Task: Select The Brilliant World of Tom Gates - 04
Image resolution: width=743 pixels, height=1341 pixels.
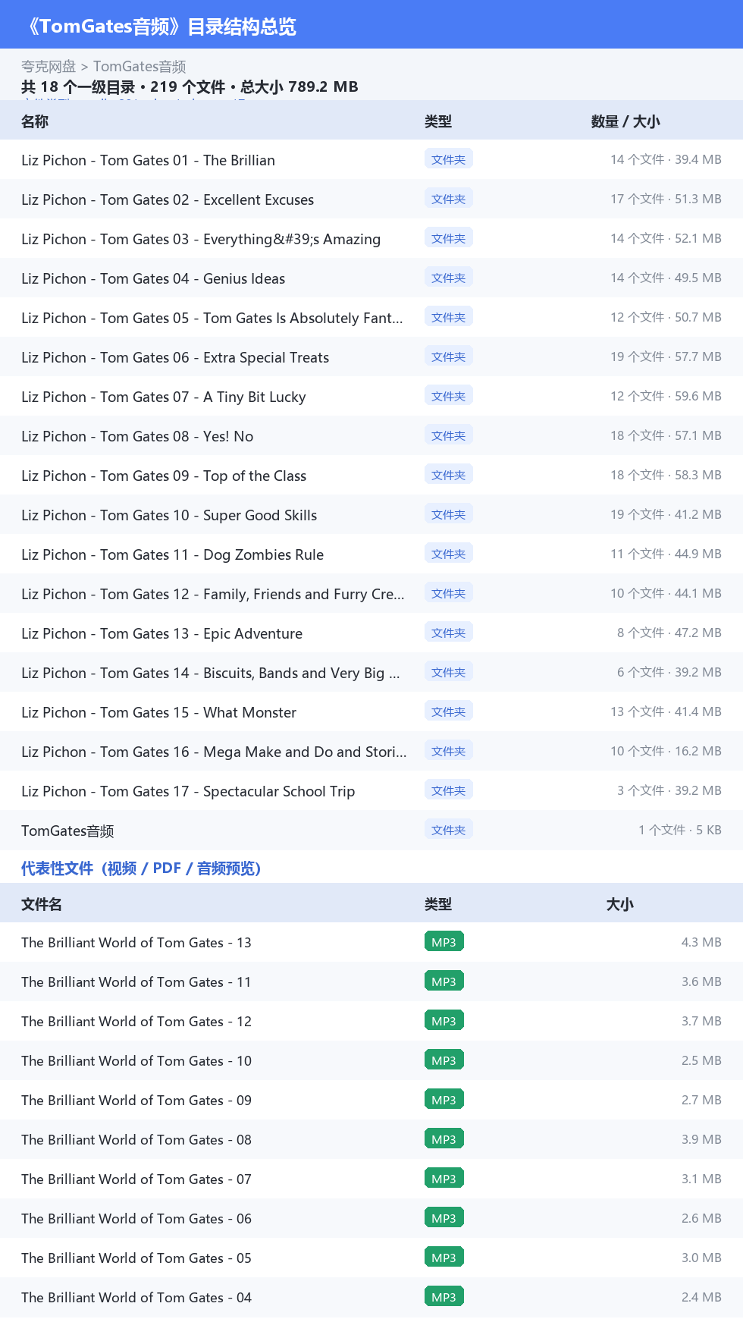Action: click(371, 1298)
